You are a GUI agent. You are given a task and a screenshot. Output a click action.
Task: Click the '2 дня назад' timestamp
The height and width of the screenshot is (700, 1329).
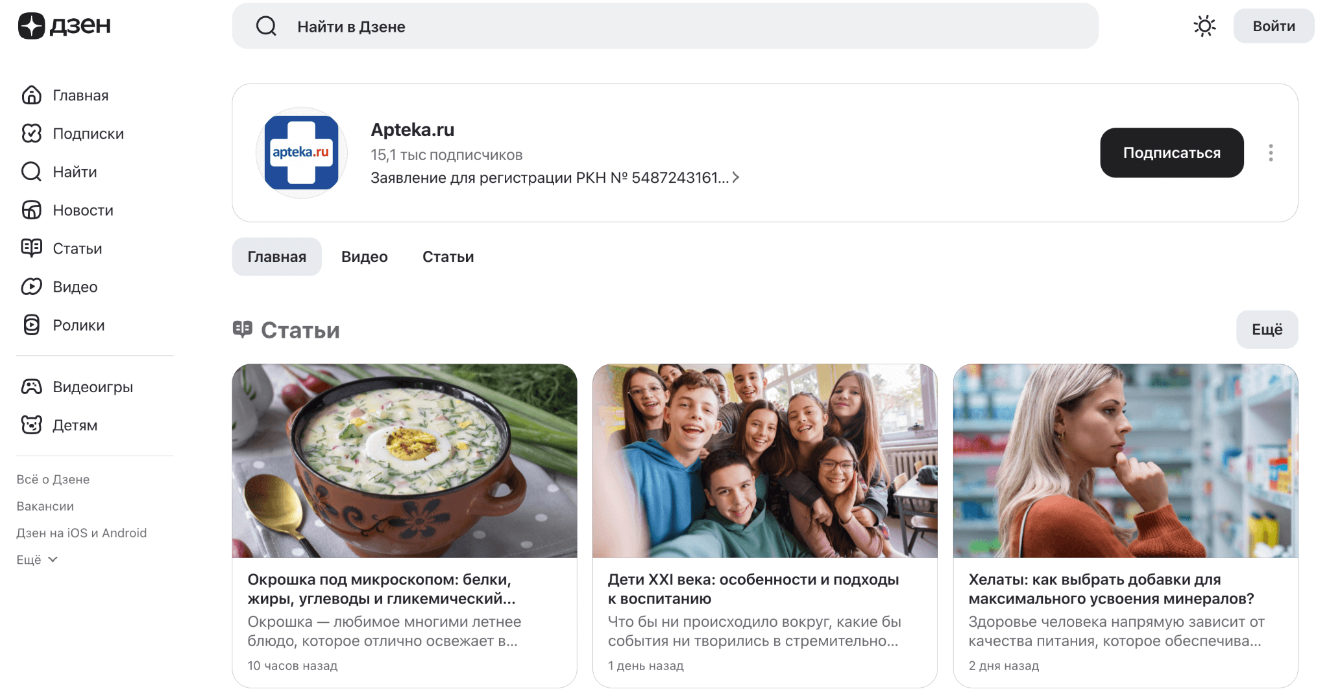tap(1004, 666)
